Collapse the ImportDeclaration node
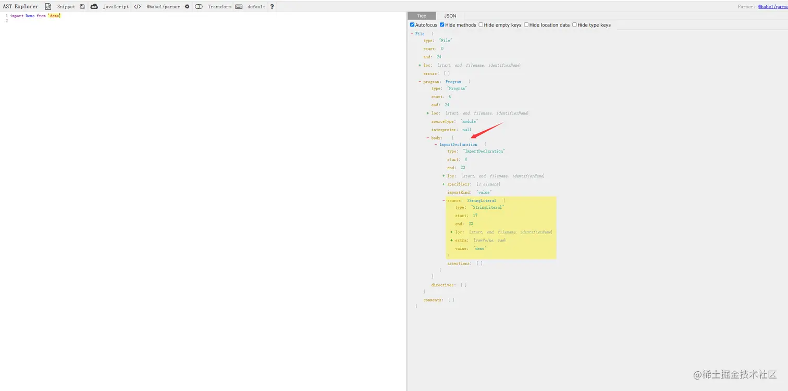Viewport: 788px width, 391px height. pyautogui.click(x=436, y=145)
